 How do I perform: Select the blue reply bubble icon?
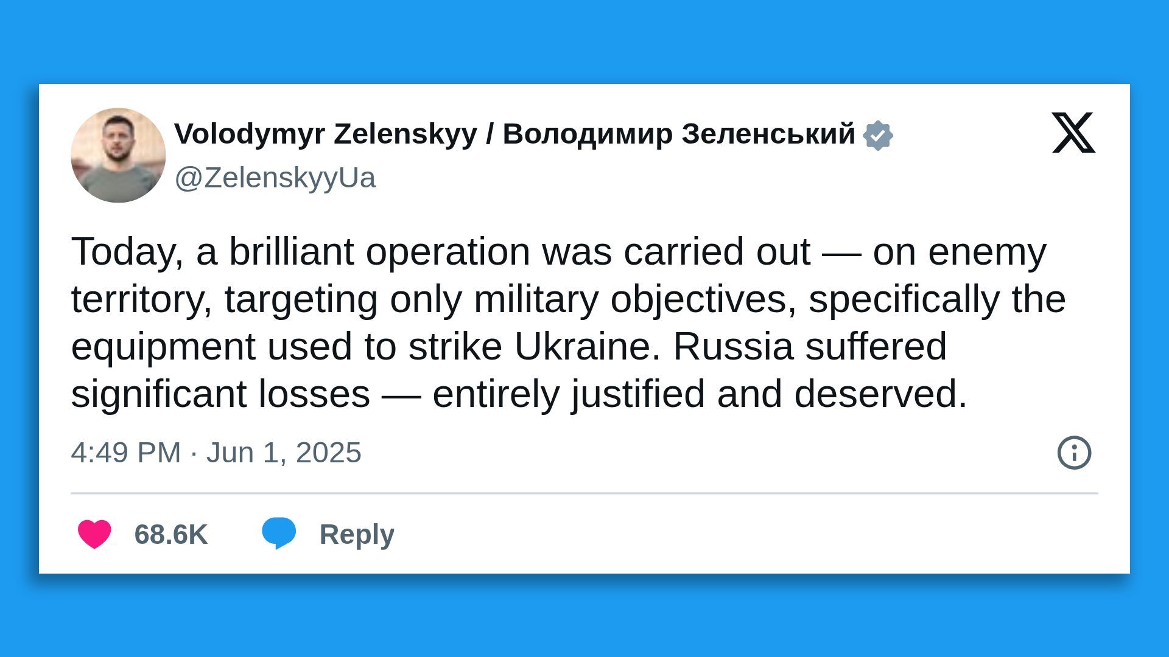click(279, 532)
